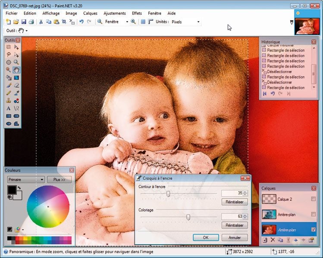Delete layer using the red X icon
The width and height of the screenshot is (323, 258).
pyautogui.click(x=273, y=240)
